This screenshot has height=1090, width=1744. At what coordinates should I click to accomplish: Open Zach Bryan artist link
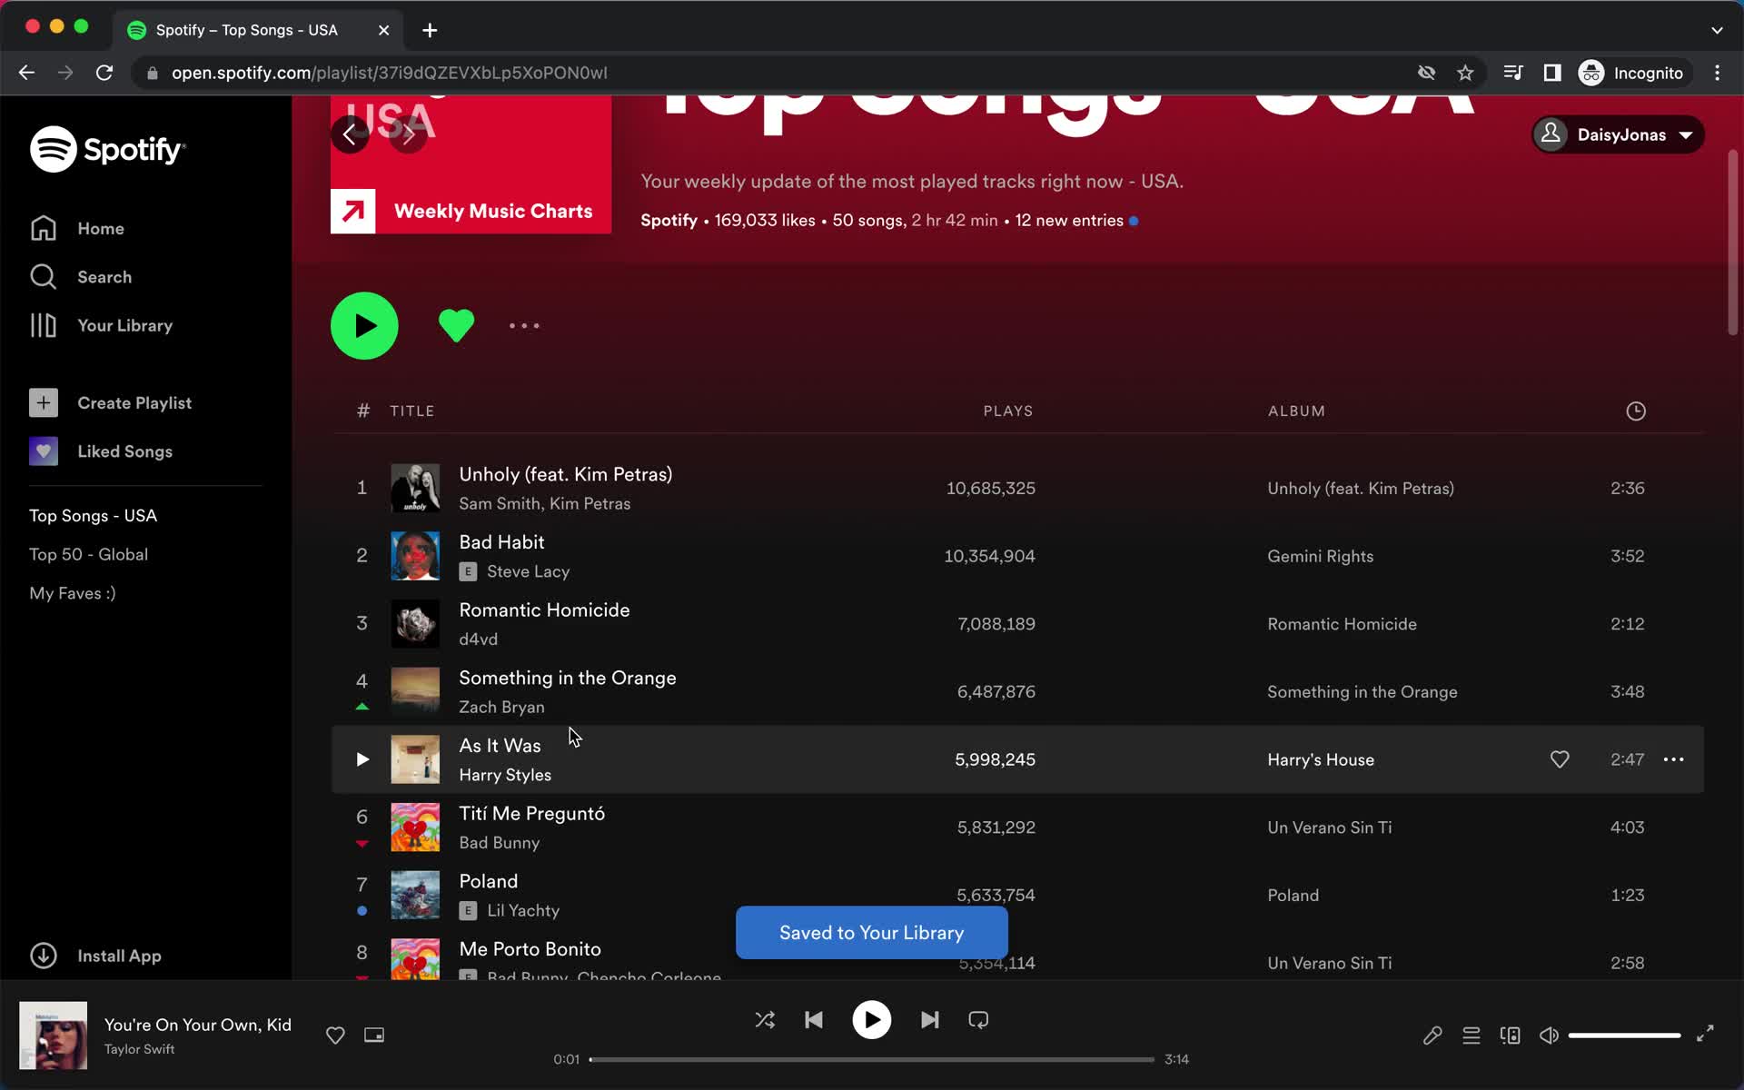click(x=501, y=707)
